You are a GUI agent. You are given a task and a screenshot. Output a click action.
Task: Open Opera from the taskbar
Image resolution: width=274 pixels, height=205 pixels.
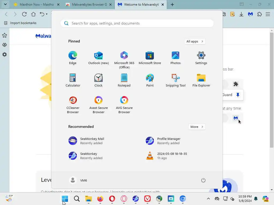pos(112,199)
